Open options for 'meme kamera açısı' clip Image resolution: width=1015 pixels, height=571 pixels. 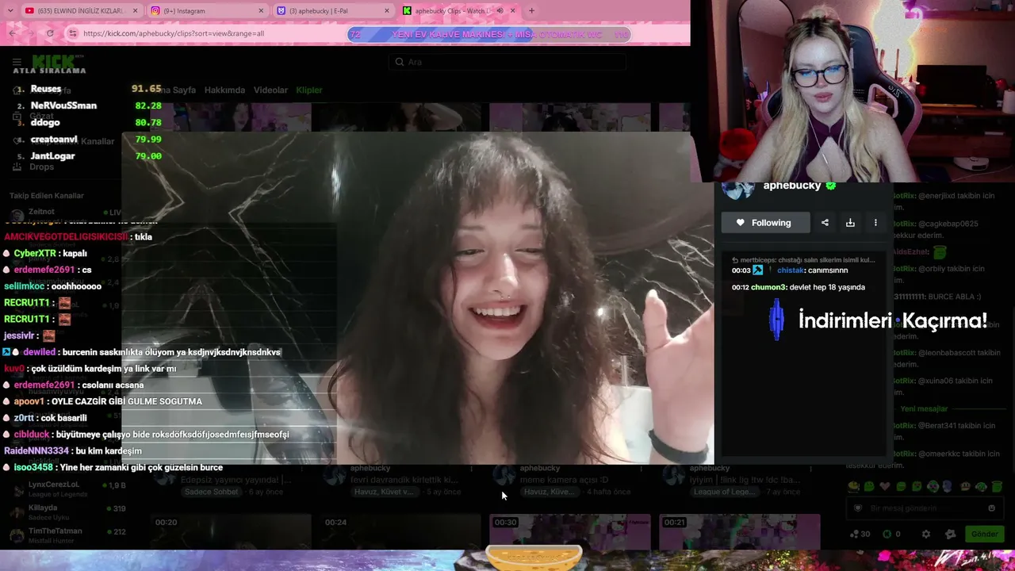tap(641, 469)
